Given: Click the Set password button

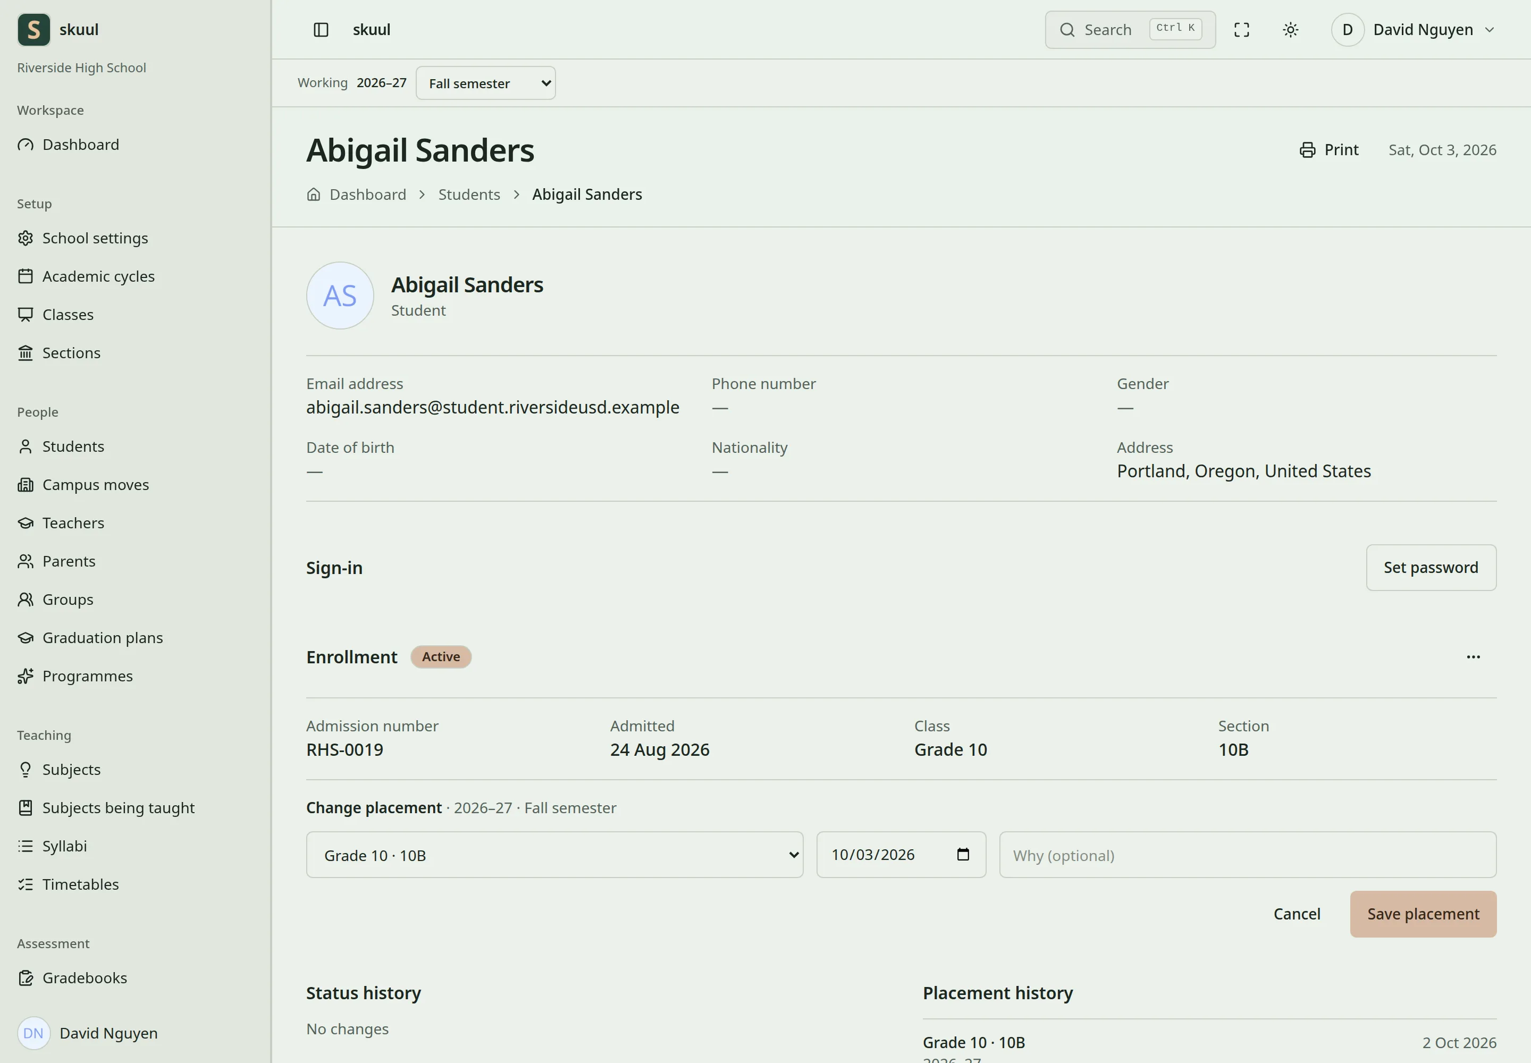Looking at the screenshot, I should [x=1431, y=568].
